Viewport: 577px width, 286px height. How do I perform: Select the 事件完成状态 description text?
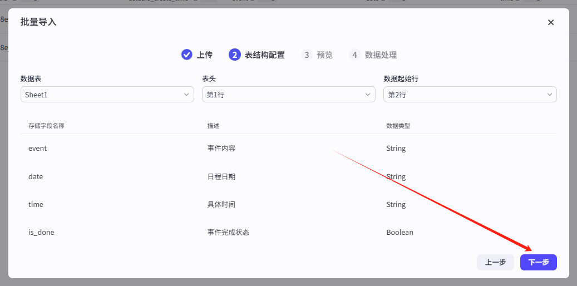(228, 232)
